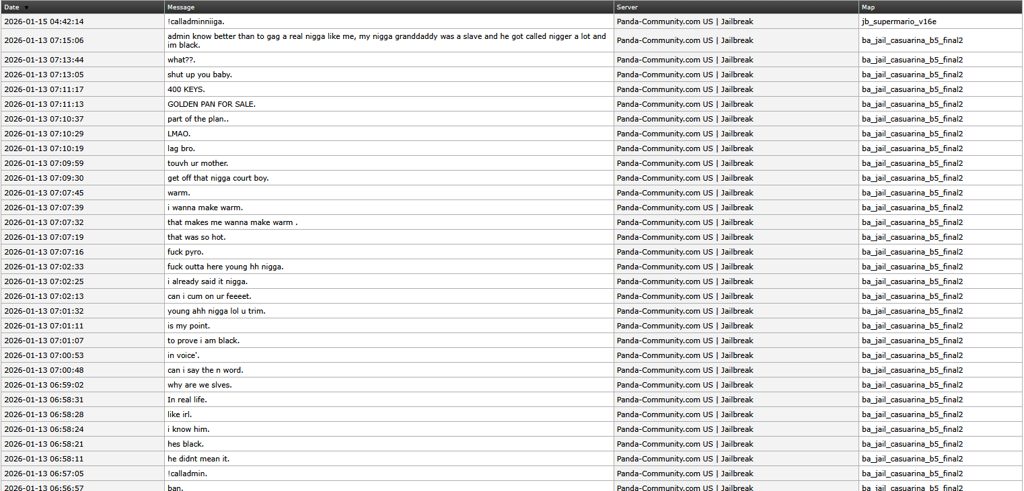1024x491 pixels.
Task: Click the 'In real life.' message row
Action: pyautogui.click(x=187, y=400)
